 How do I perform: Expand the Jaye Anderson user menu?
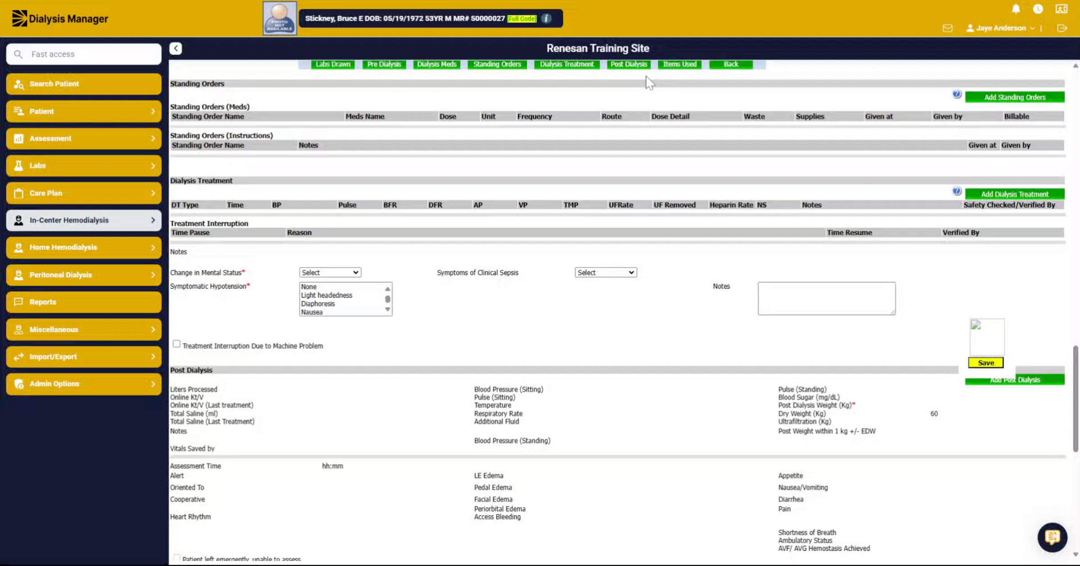[x=1001, y=28]
